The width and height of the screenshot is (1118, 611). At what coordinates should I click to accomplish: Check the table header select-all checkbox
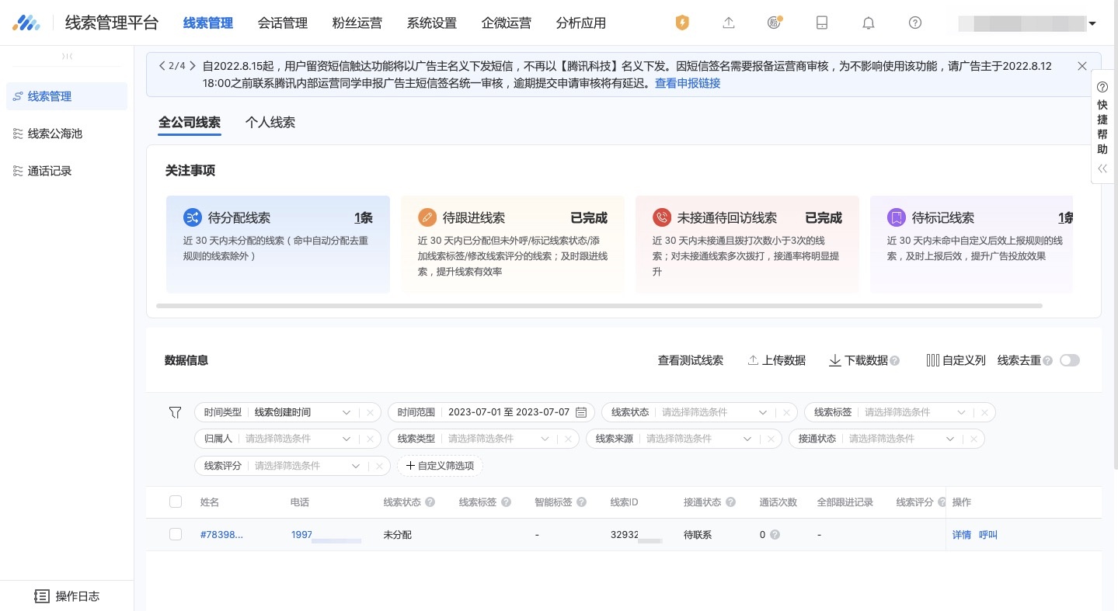click(x=176, y=502)
